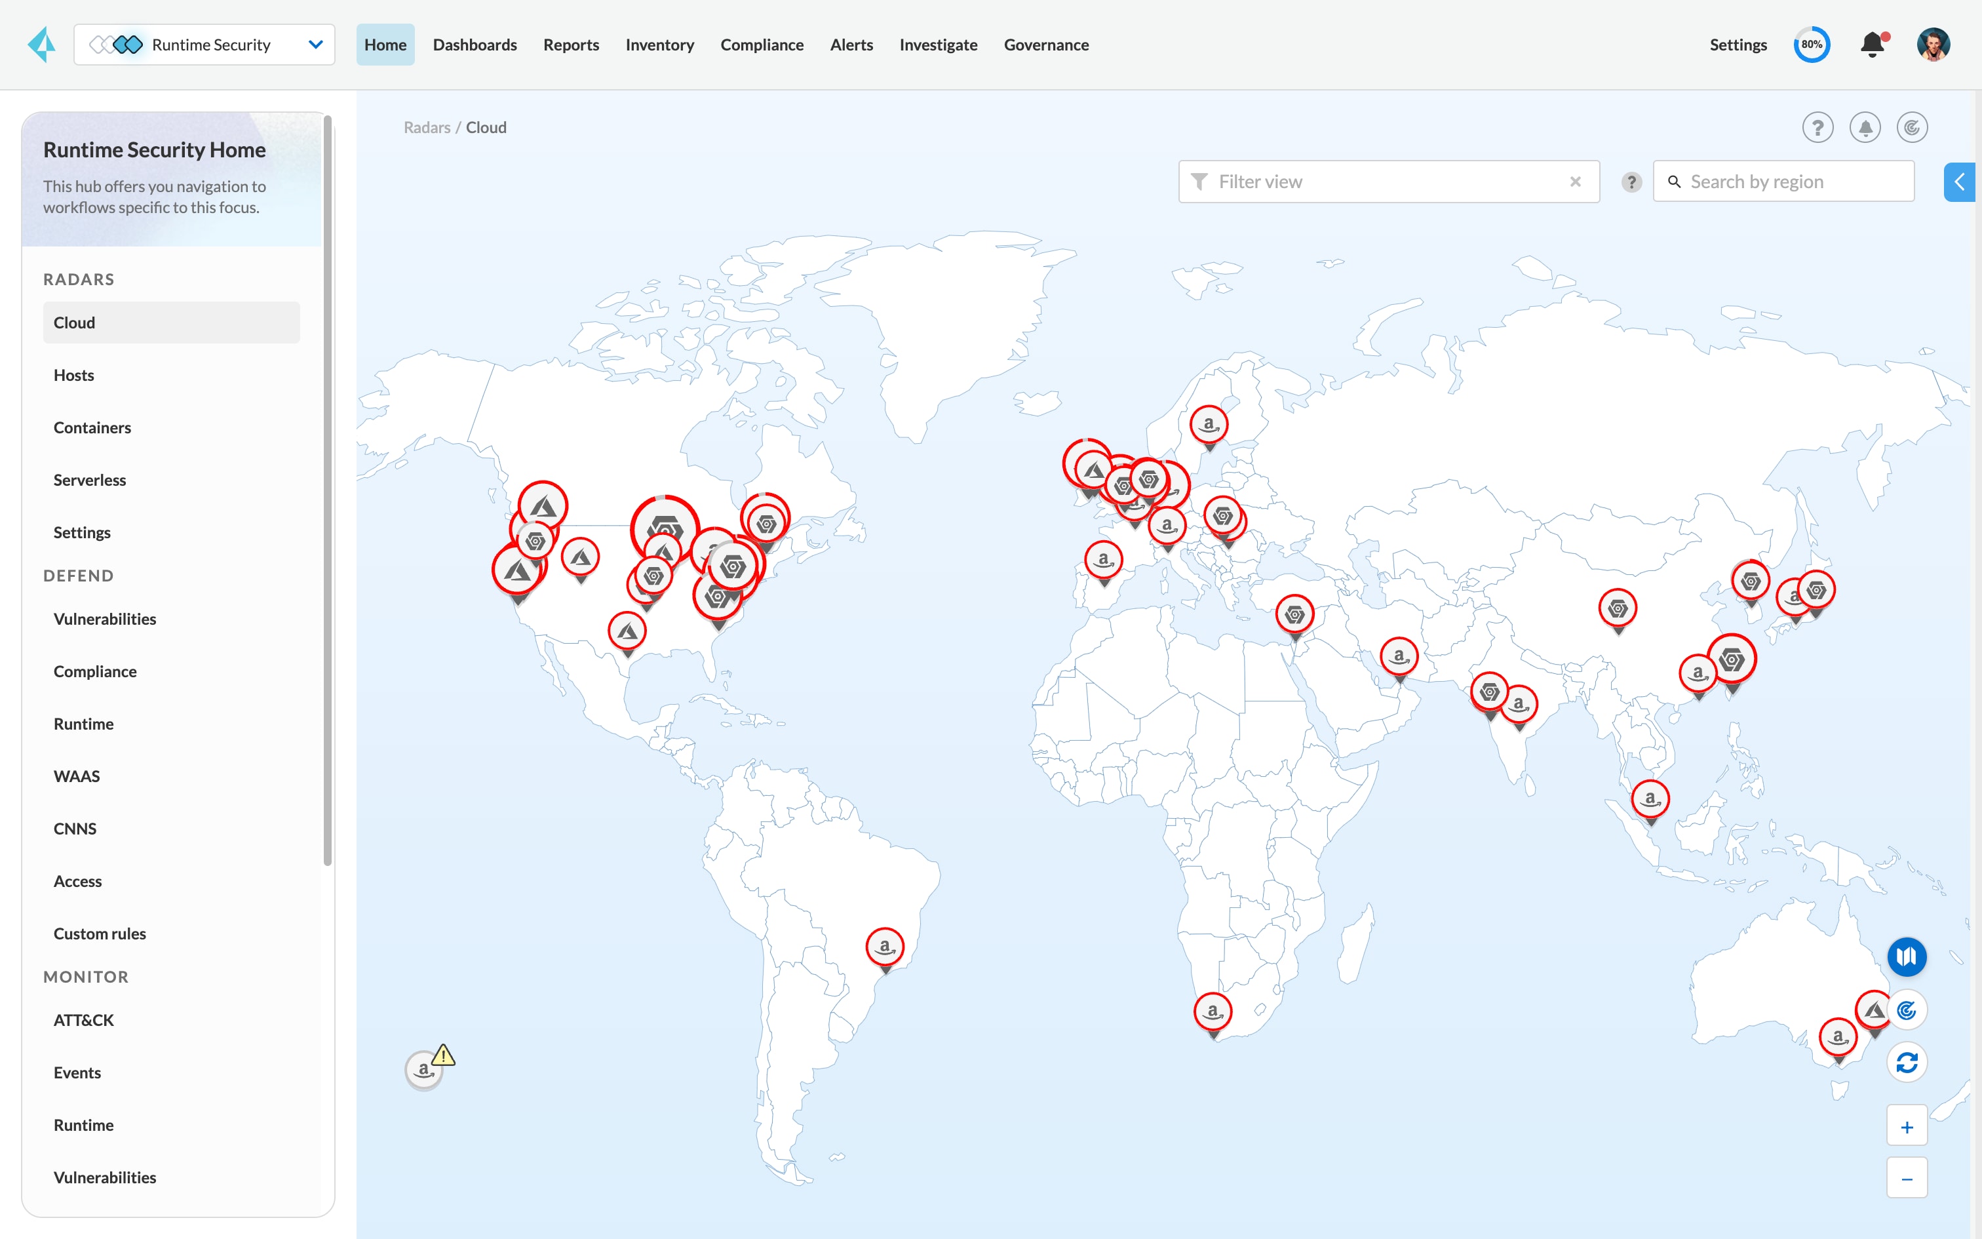
Task: Click filter help question mark icon
Action: [x=1631, y=182]
